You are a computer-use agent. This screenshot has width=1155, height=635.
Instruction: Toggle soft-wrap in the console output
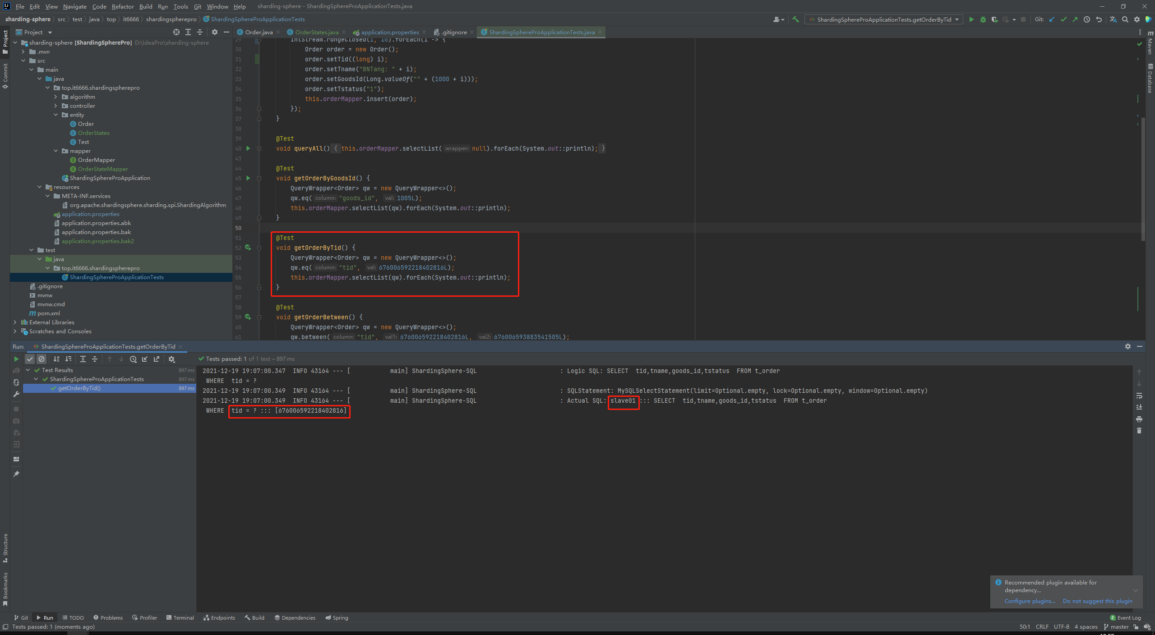[1139, 396]
